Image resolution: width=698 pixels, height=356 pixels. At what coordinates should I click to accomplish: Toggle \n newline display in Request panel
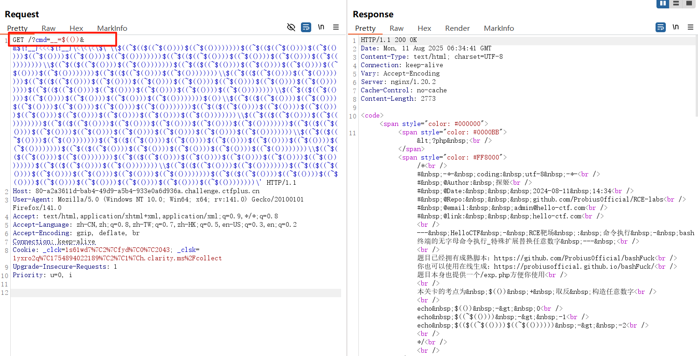[x=321, y=28]
